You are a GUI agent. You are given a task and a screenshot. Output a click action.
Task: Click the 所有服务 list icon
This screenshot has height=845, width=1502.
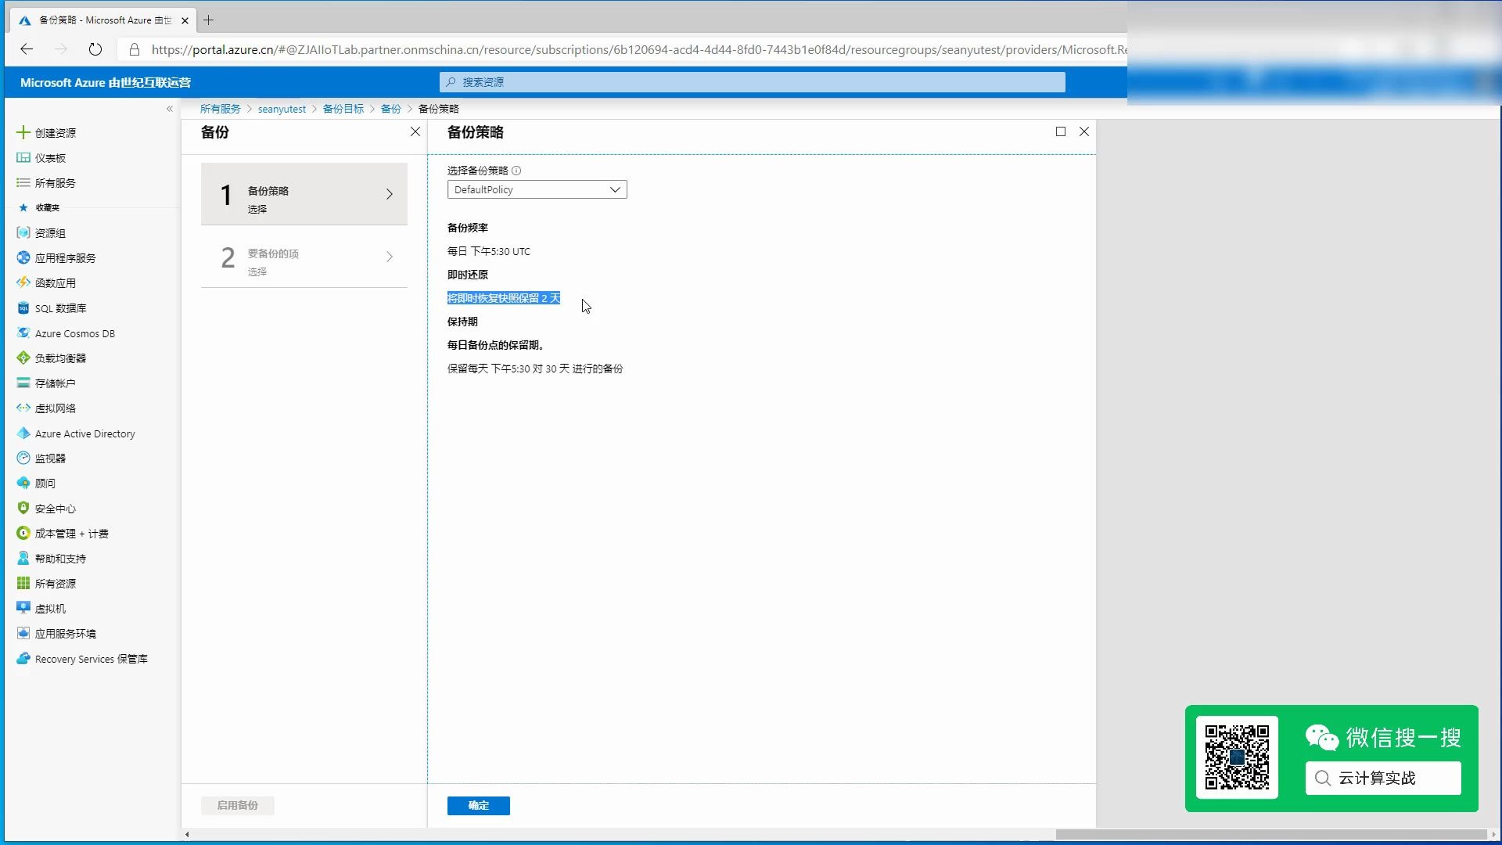click(x=23, y=182)
